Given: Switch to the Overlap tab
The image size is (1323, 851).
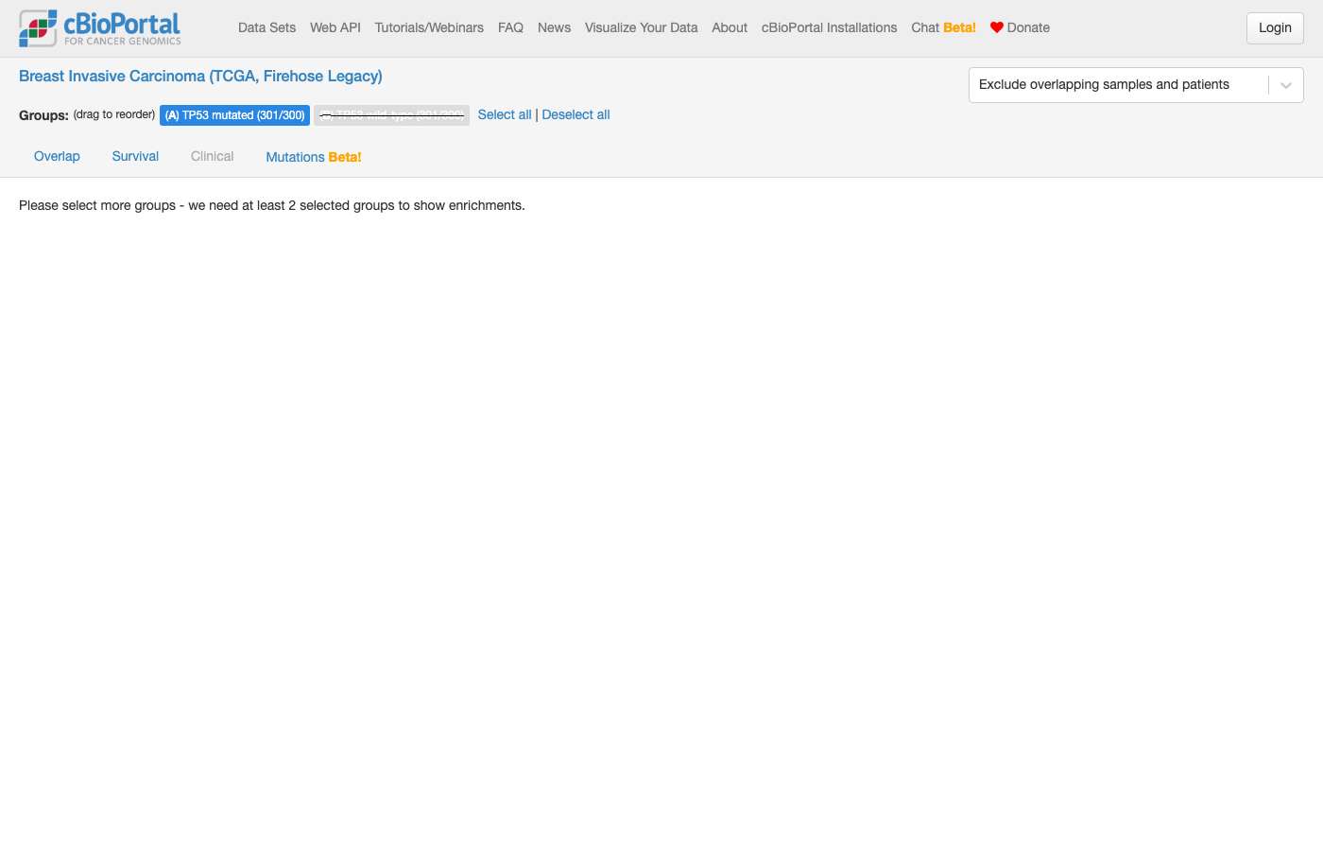Looking at the screenshot, I should (57, 156).
